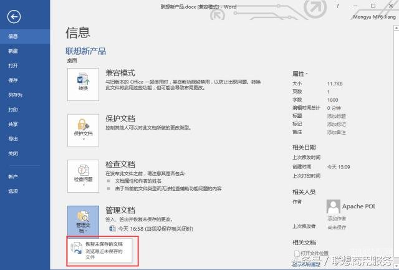The width and height of the screenshot is (399, 270).
Task: Select 打印 in the sidebar
Action: click(25, 110)
